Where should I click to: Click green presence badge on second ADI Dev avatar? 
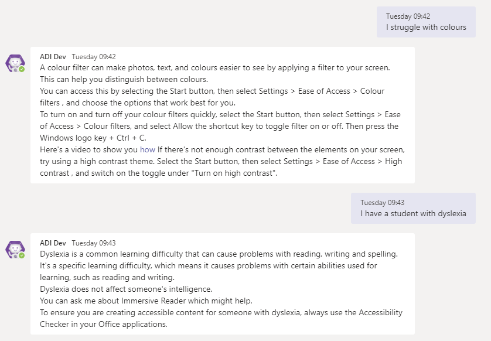click(22, 255)
